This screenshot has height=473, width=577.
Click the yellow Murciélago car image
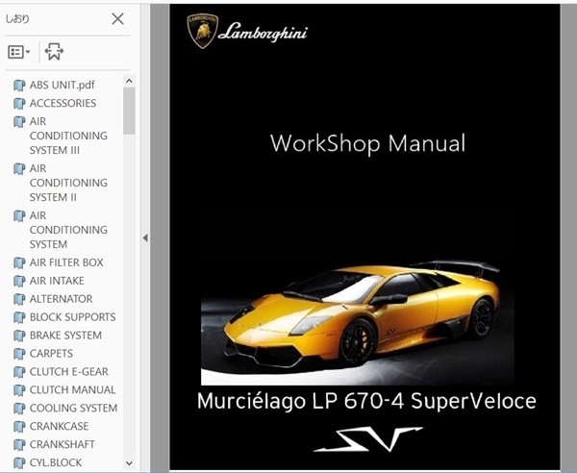pyautogui.click(x=357, y=322)
